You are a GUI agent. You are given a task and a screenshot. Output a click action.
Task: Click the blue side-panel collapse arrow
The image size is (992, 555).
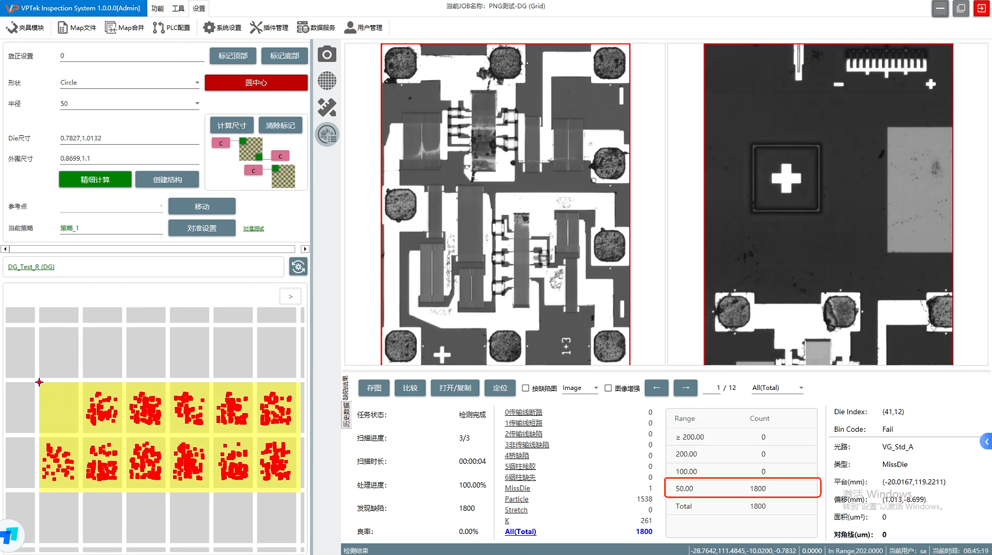tap(986, 441)
